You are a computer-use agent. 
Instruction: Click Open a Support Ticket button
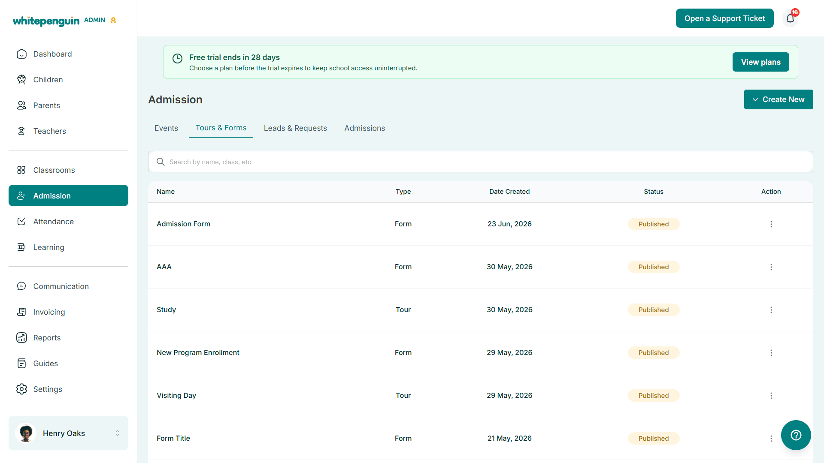(724, 18)
